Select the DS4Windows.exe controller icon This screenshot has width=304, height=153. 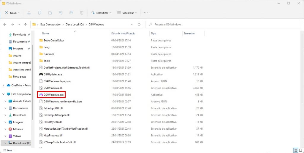[x=41, y=95]
